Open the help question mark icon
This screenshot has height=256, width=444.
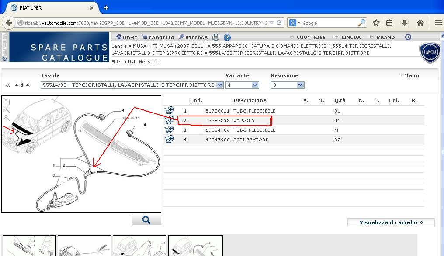click(227, 38)
